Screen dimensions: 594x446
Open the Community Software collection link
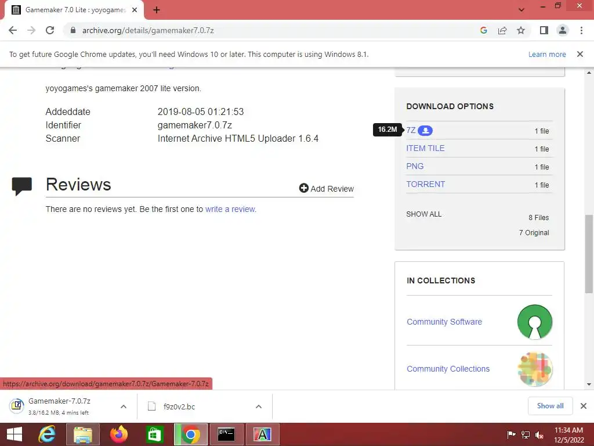444,322
